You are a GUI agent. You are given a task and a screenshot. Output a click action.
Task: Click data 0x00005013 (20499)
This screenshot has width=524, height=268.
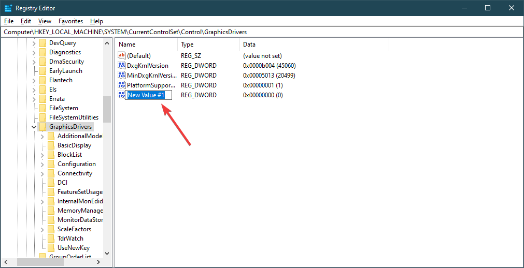tap(269, 76)
